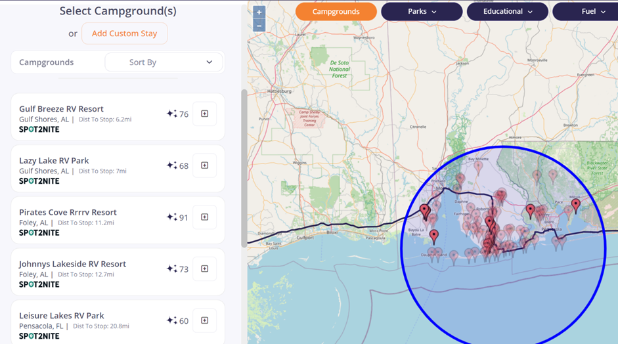Open Spot2Nite logo on Johnnys Lakeside card
Screen dimensions: 618x344
pyautogui.click(x=39, y=284)
